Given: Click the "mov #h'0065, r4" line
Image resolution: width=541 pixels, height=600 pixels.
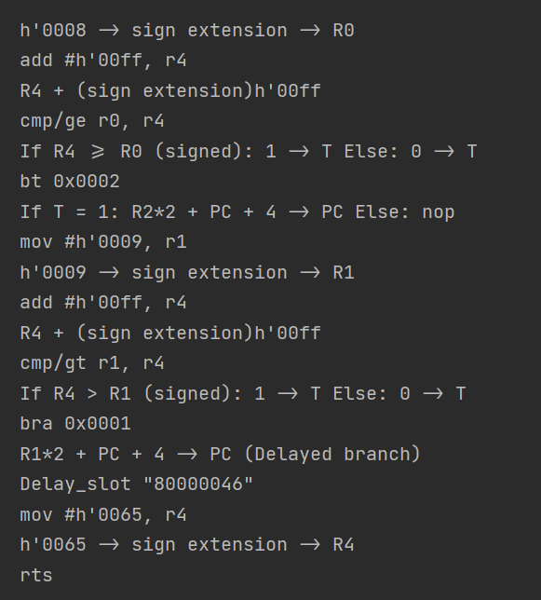Looking at the screenshot, I should coord(103,514).
